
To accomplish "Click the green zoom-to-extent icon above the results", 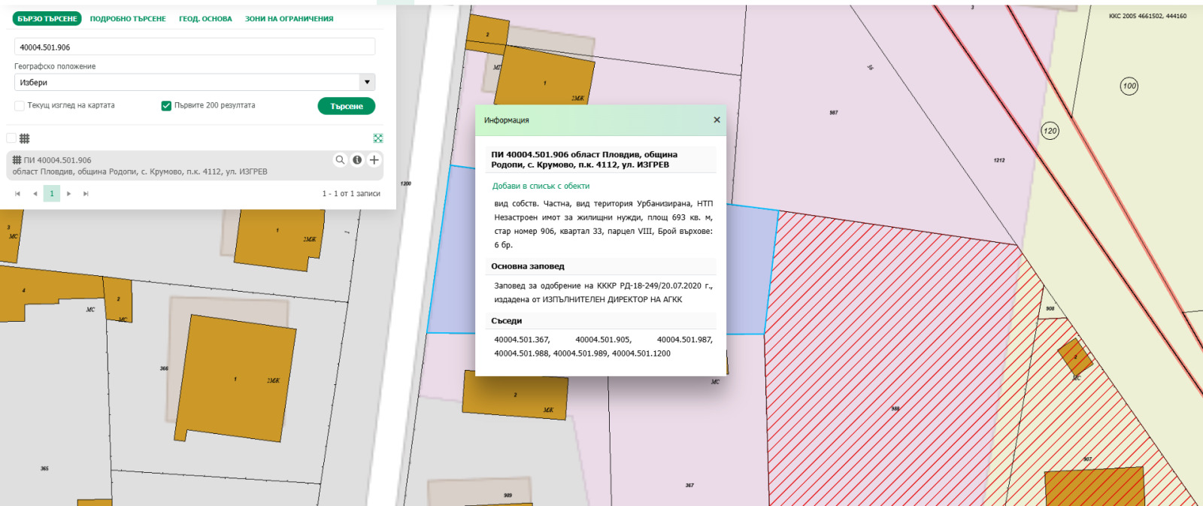I will pos(378,138).
